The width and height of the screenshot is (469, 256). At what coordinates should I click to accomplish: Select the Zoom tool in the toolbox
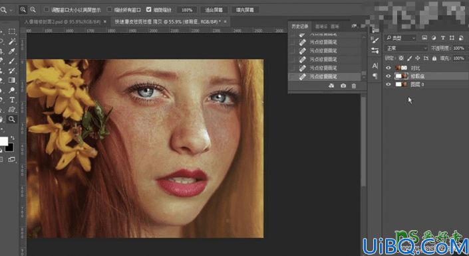click(x=12, y=119)
